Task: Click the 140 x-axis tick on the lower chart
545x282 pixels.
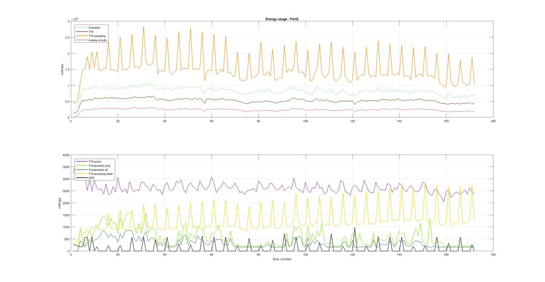Action: click(x=399, y=255)
